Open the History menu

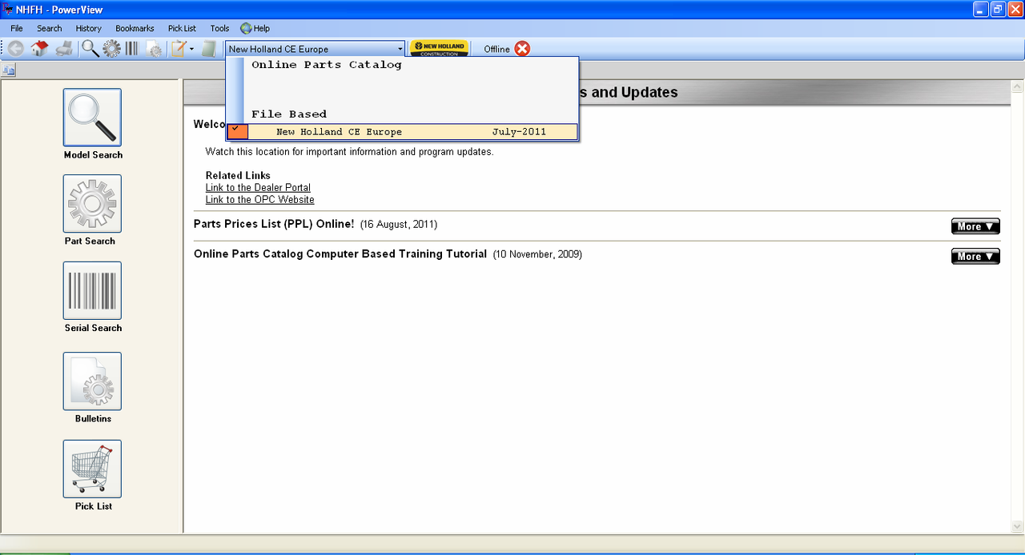pos(89,28)
